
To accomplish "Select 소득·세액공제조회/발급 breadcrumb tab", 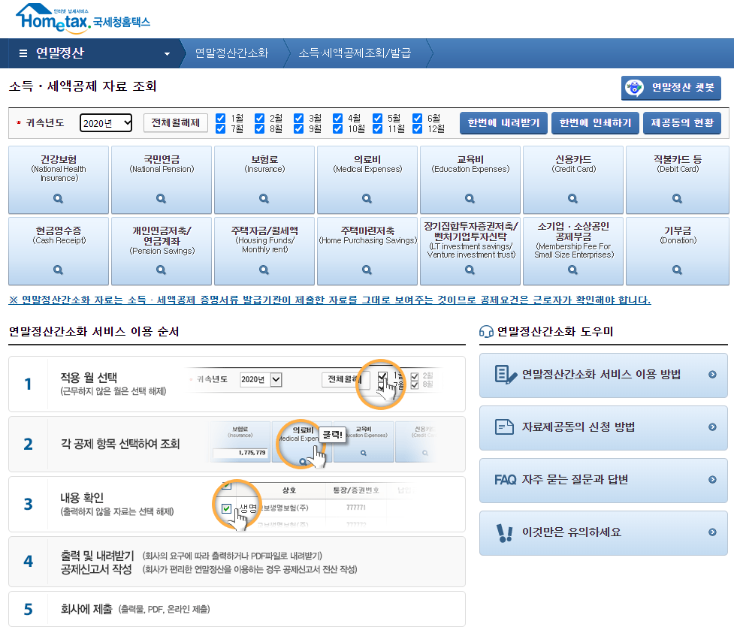I will (x=355, y=53).
